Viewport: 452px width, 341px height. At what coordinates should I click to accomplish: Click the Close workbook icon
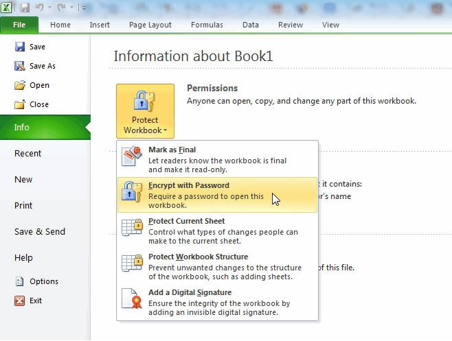pos(19,104)
